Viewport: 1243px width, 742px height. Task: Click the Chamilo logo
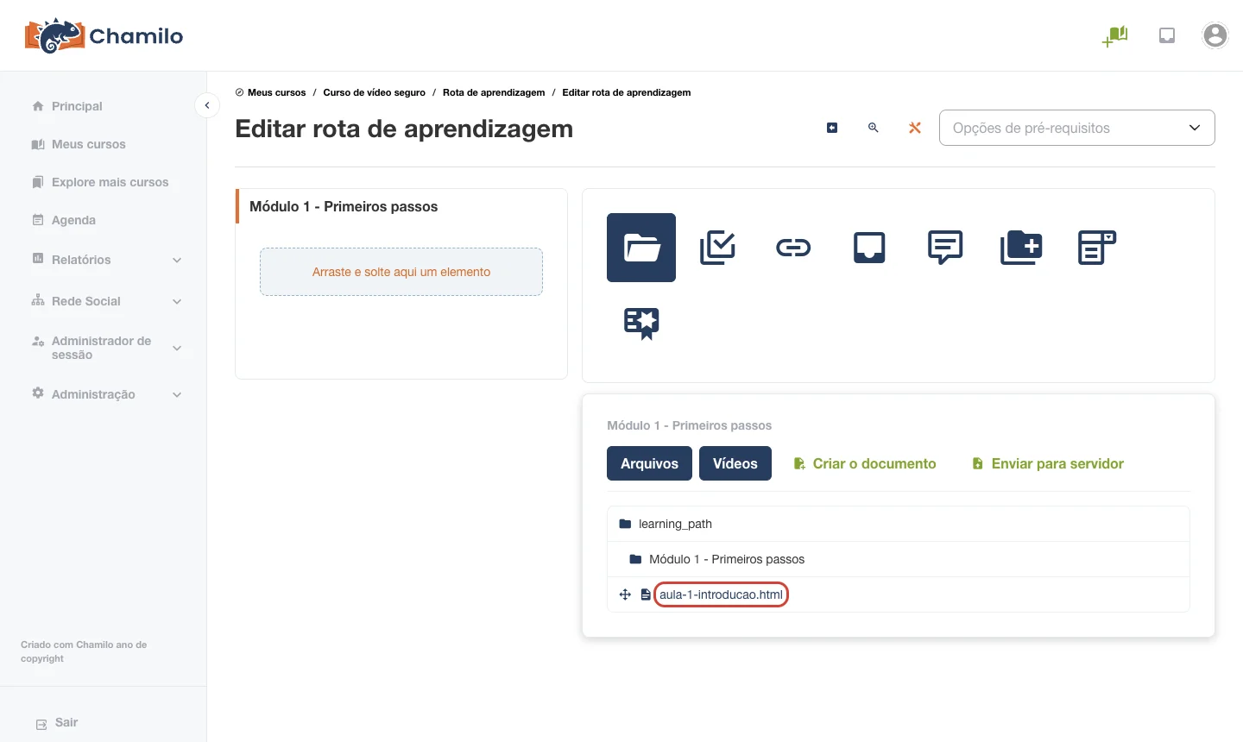(104, 35)
